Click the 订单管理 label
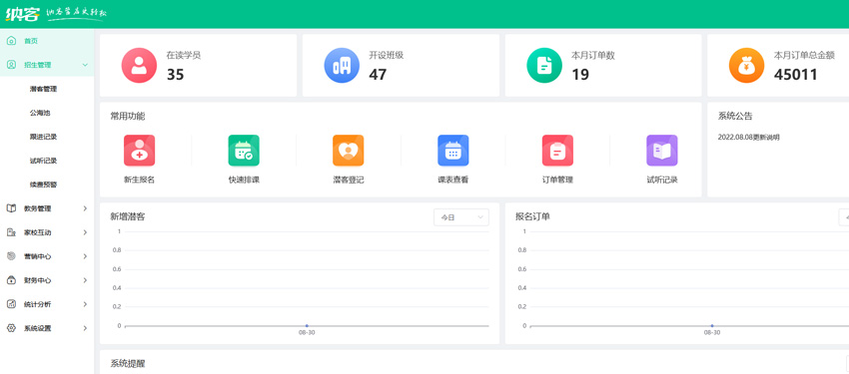The height and width of the screenshot is (374, 849). click(x=557, y=180)
